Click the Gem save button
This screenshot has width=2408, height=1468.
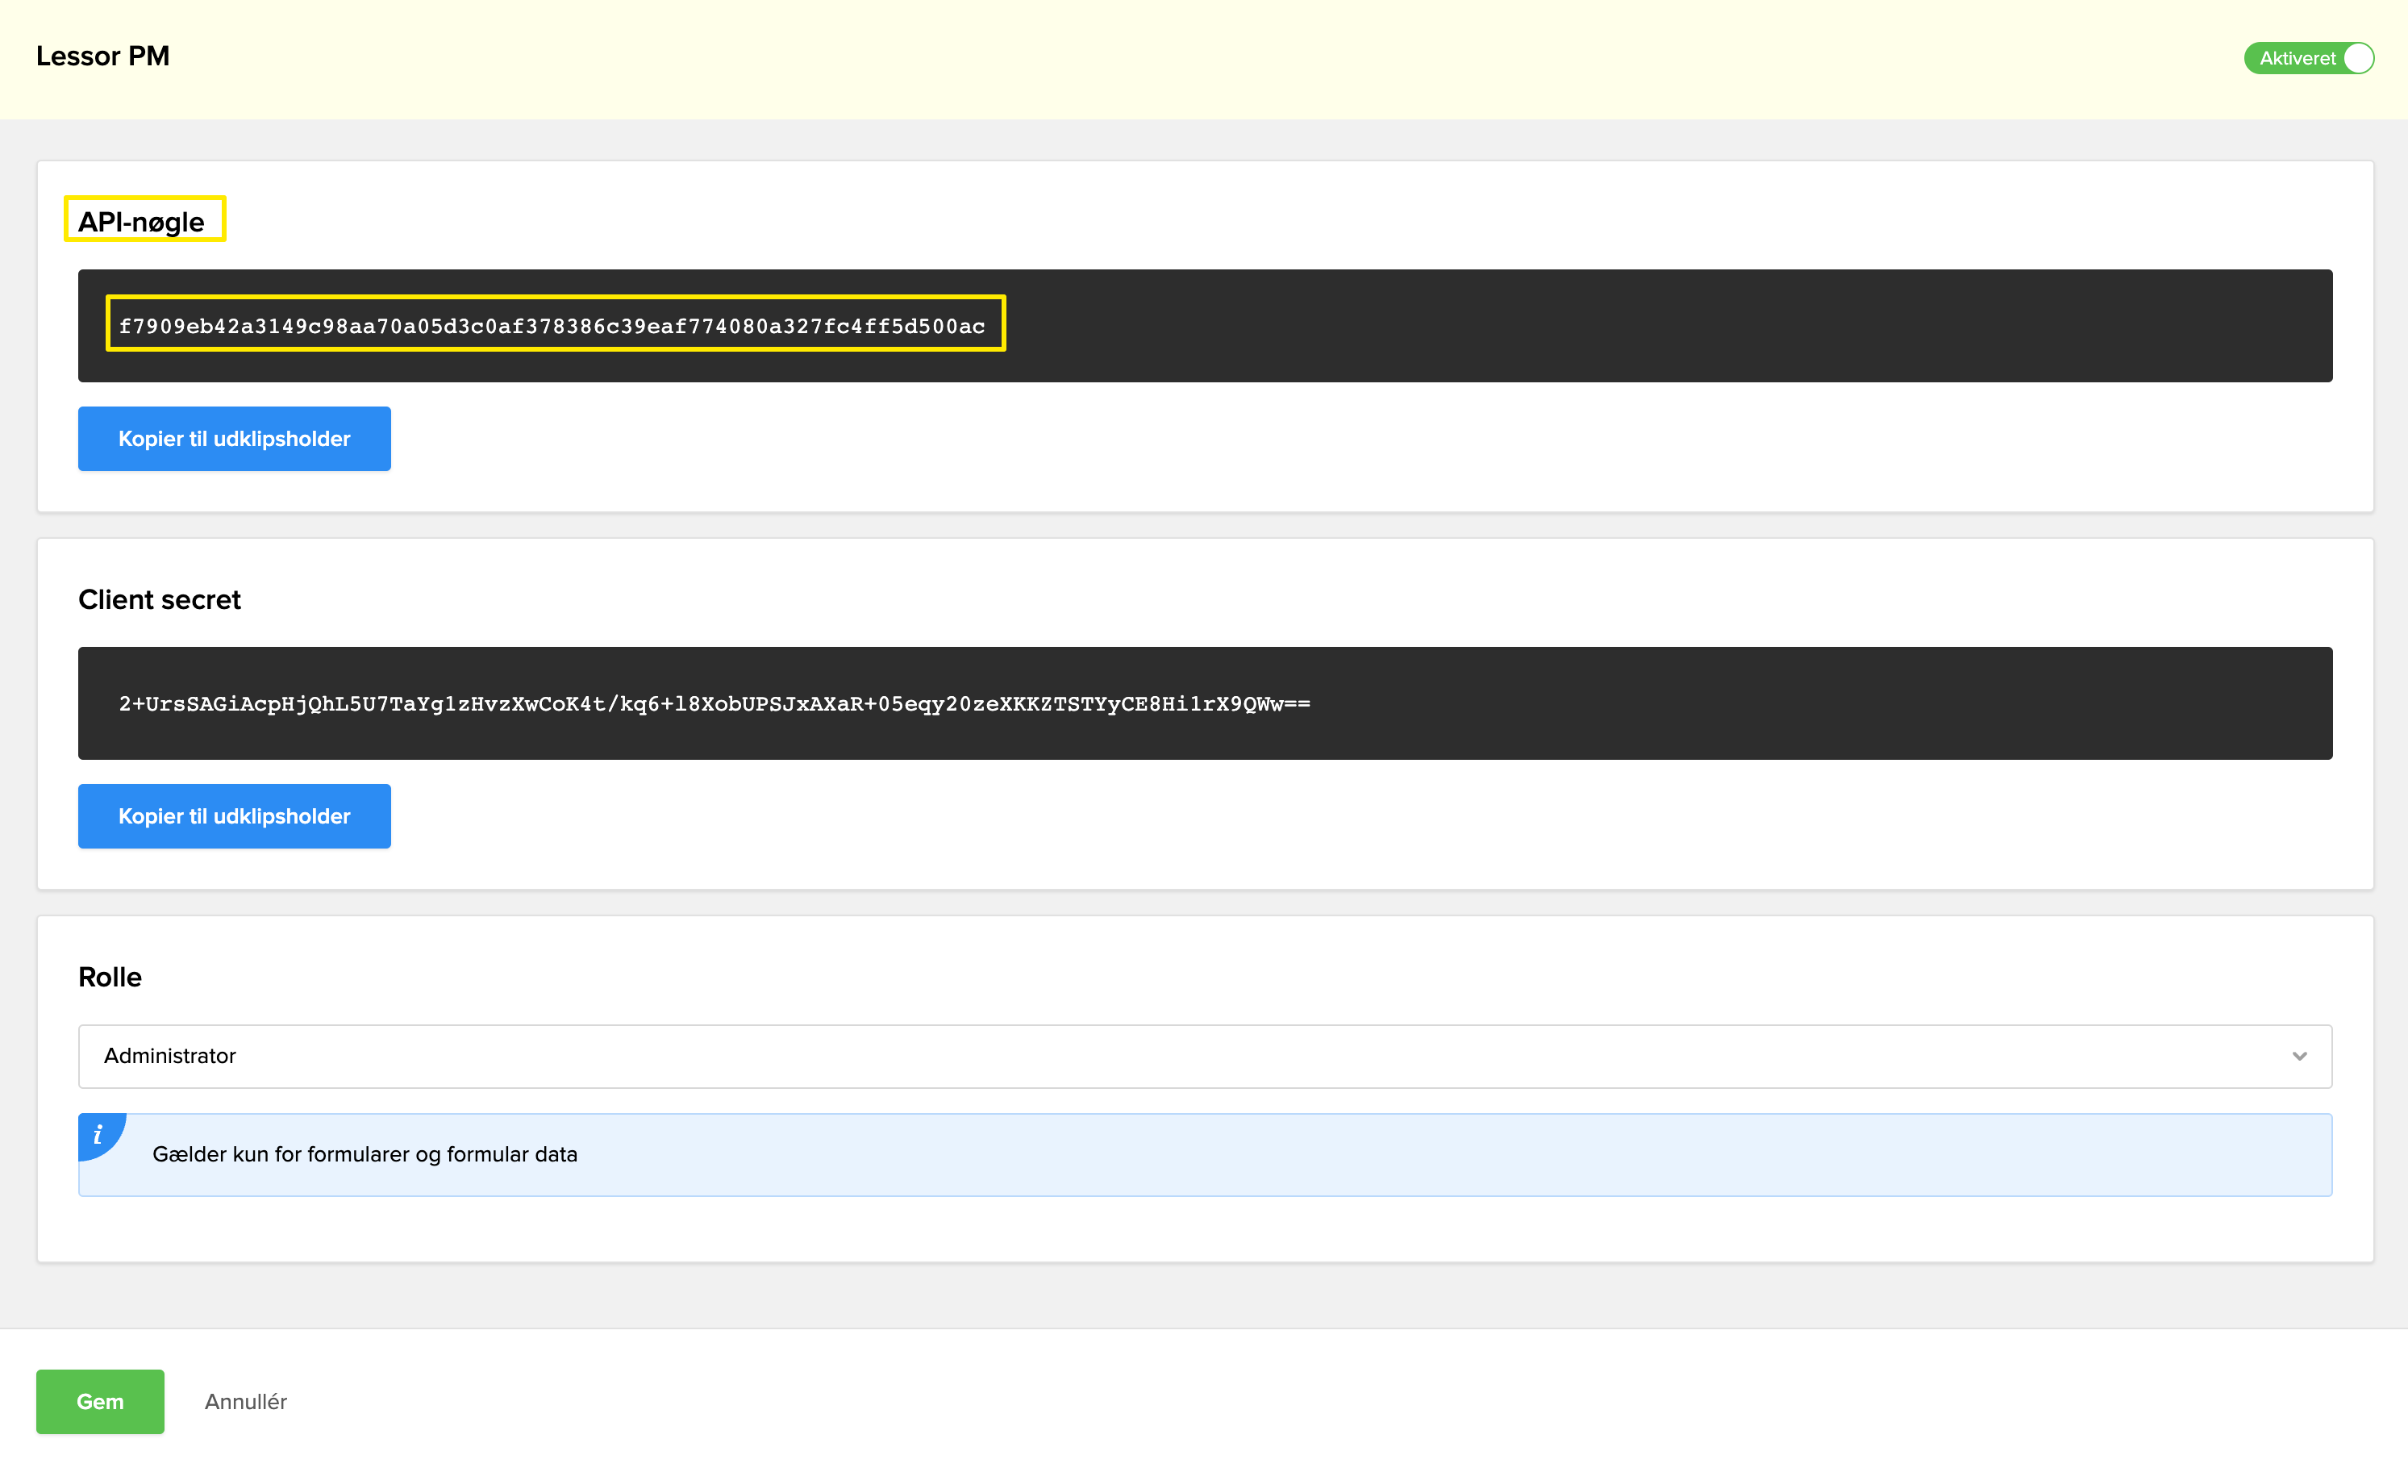coord(100,1400)
